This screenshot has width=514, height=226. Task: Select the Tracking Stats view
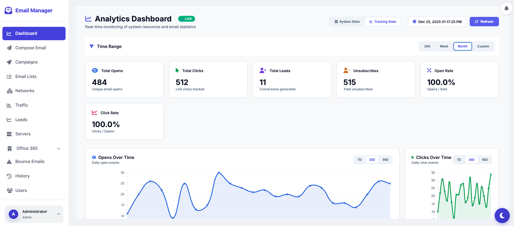point(383,22)
